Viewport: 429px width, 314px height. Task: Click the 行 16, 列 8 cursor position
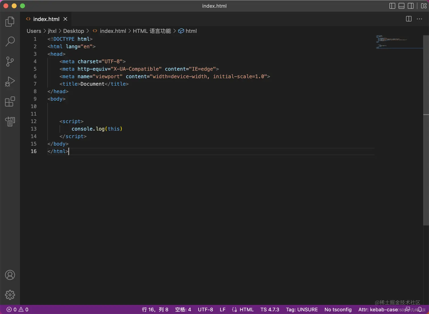point(155,309)
